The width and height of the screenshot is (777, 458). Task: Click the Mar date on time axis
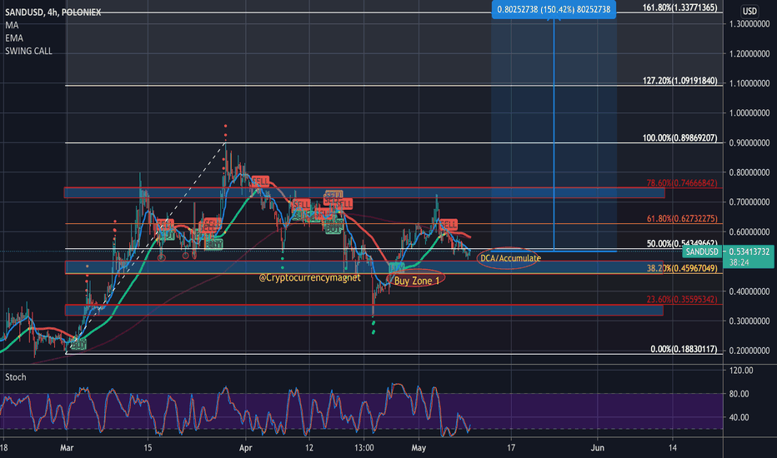click(x=67, y=448)
